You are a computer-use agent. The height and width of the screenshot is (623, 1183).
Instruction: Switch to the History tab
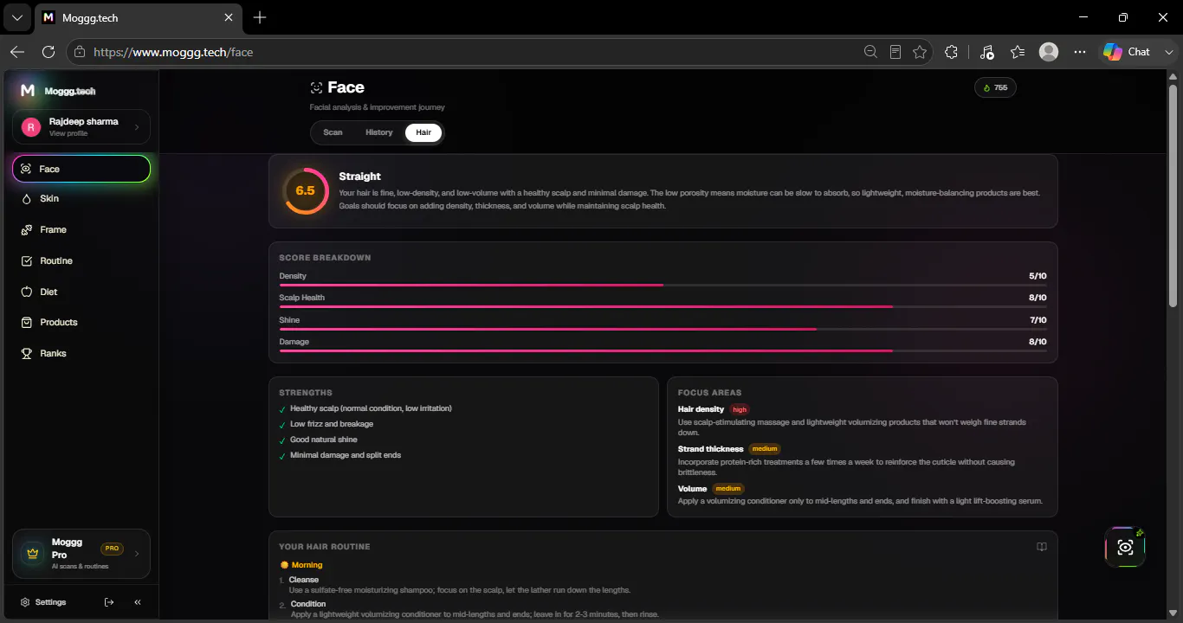click(378, 132)
